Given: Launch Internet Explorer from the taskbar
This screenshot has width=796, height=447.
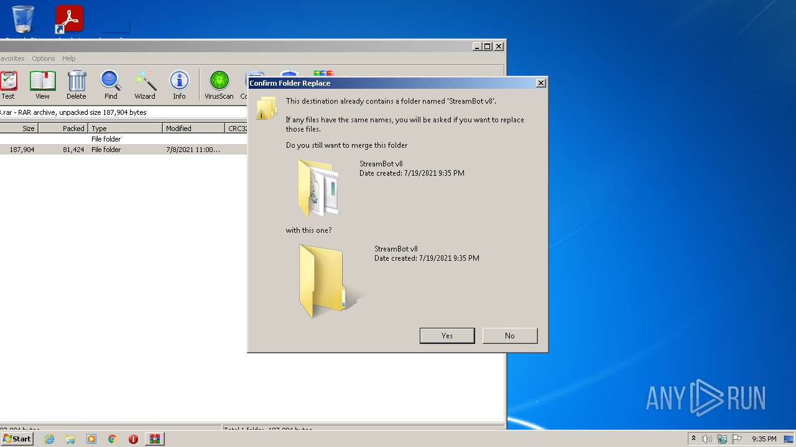Looking at the screenshot, I should point(49,439).
